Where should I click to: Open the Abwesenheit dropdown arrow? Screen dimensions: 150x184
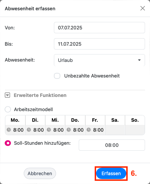tap(139, 60)
